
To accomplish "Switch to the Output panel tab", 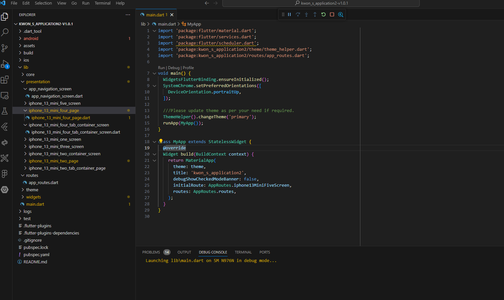I will pyautogui.click(x=184, y=252).
